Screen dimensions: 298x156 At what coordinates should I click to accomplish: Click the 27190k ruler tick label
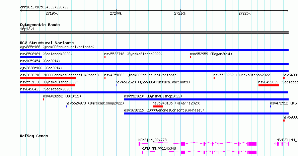point(52,13)
